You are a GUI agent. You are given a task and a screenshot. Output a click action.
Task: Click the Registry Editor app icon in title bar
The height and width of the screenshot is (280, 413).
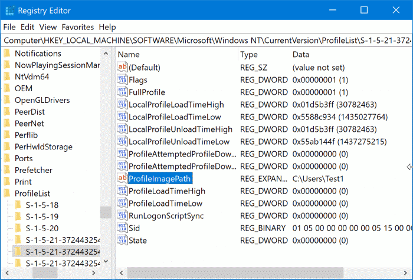(x=10, y=11)
